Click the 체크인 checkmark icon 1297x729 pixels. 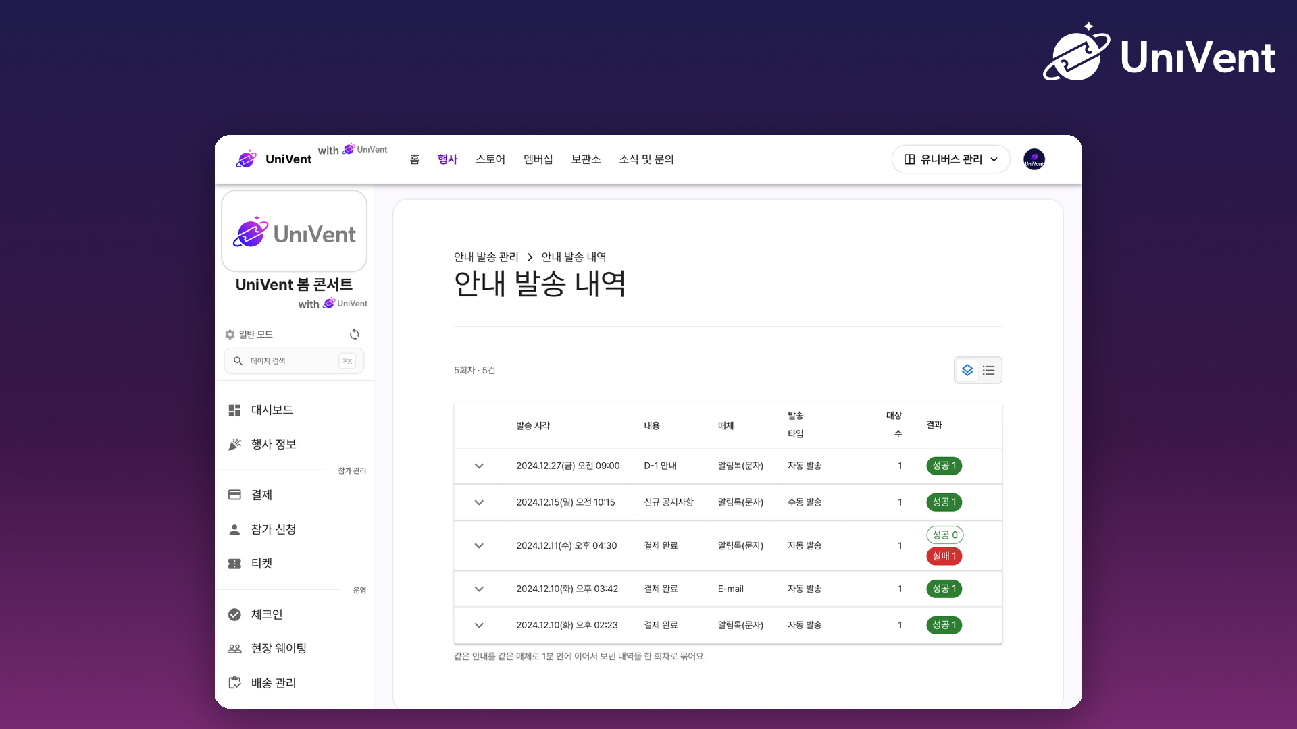[x=234, y=614]
